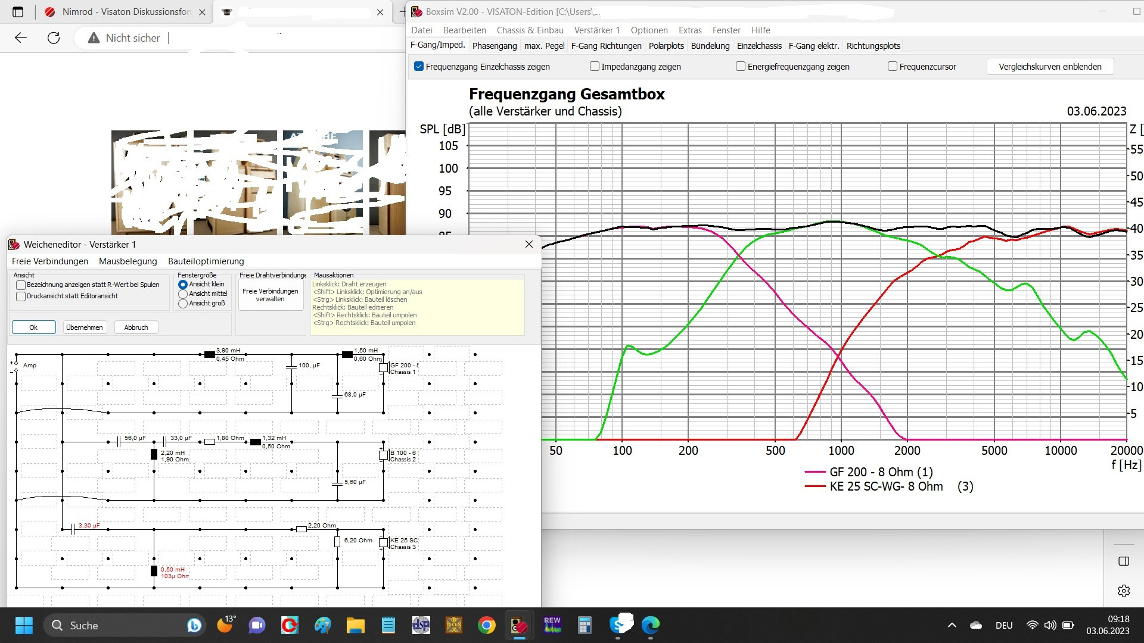Open File Explorer folder icon
The width and height of the screenshot is (1144, 643).
click(355, 625)
